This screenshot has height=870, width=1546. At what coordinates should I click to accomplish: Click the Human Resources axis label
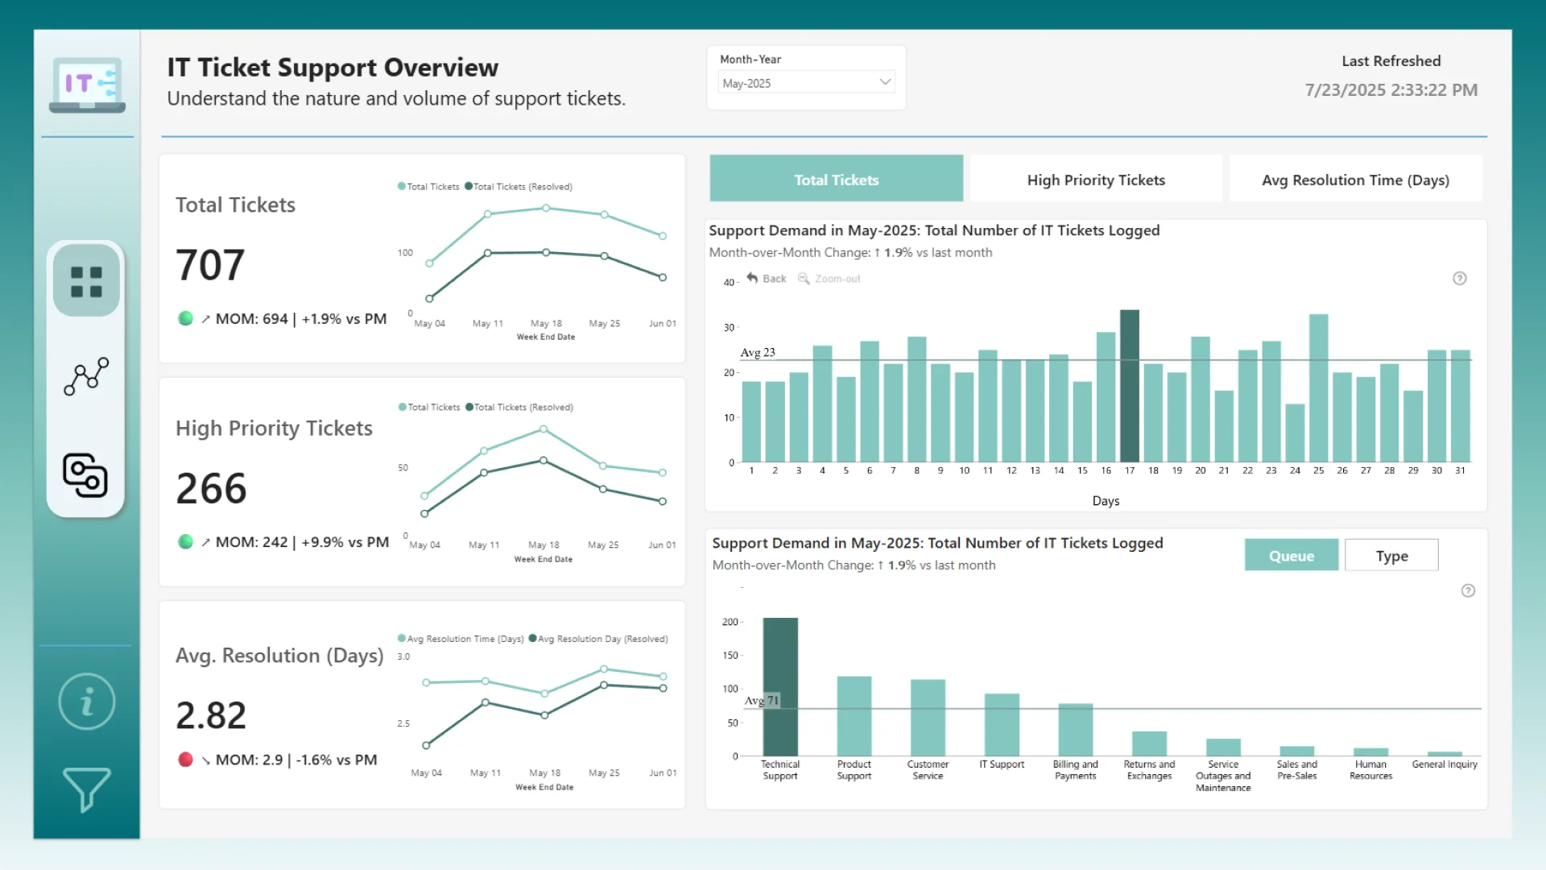[x=1370, y=770]
